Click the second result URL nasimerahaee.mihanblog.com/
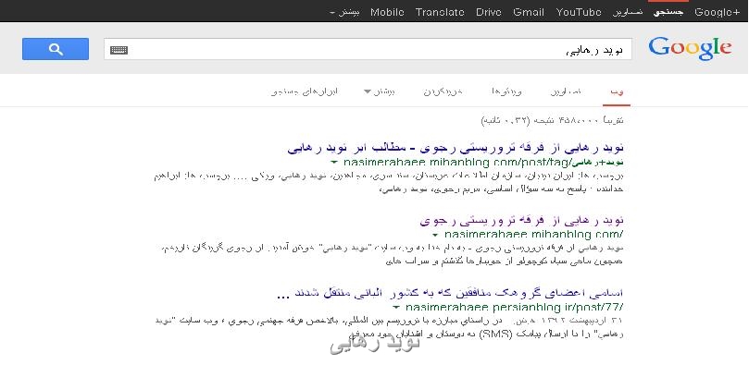749x365 pixels. (533, 235)
